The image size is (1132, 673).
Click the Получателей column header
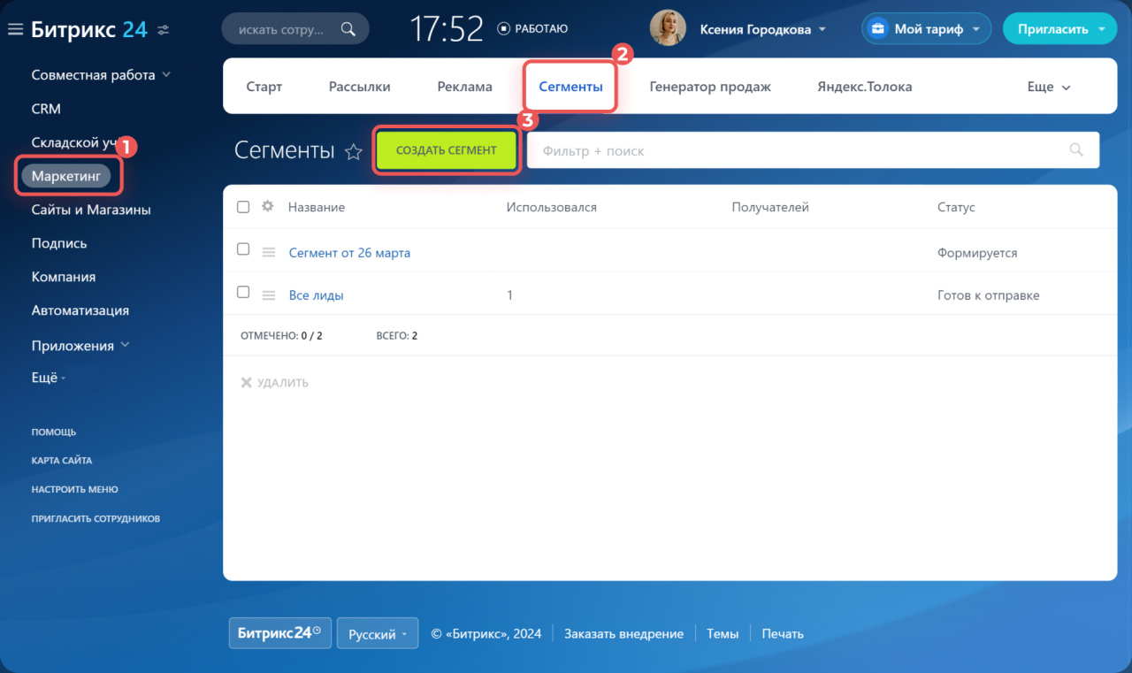pyautogui.click(x=770, y=207)
